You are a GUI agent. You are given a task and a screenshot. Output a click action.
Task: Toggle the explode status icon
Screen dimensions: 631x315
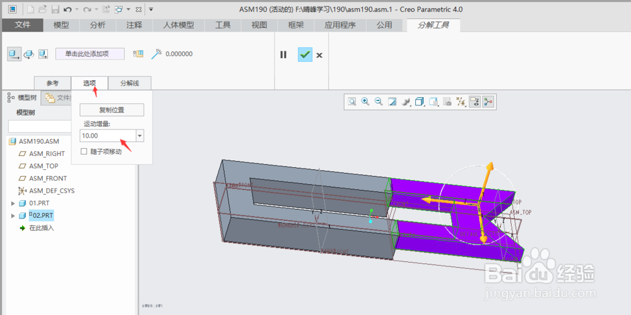[138, 54]
